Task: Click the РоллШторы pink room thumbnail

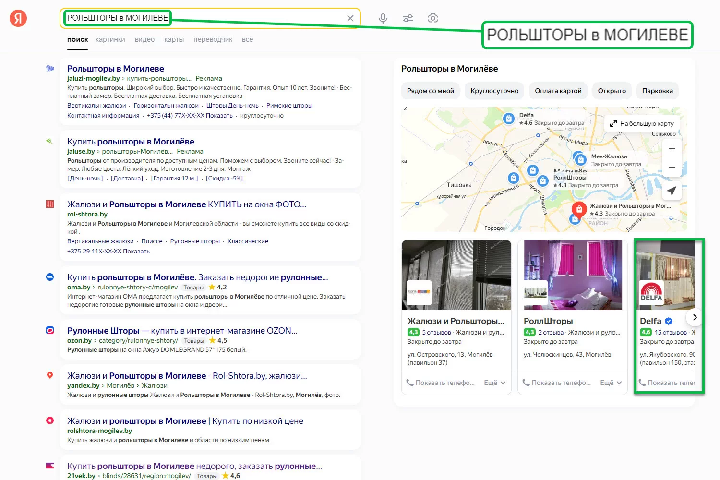Action: click(x=573, y=275)
